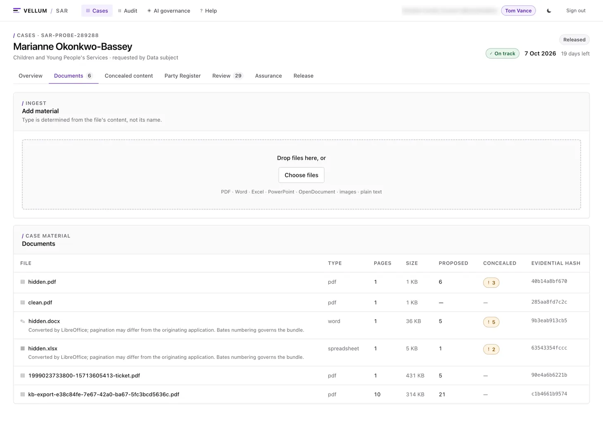This screenshot has width=603, height=430.
Task: Open concealed warning badge 3 for hidden.pdf
Action: [x=491, y=283]
